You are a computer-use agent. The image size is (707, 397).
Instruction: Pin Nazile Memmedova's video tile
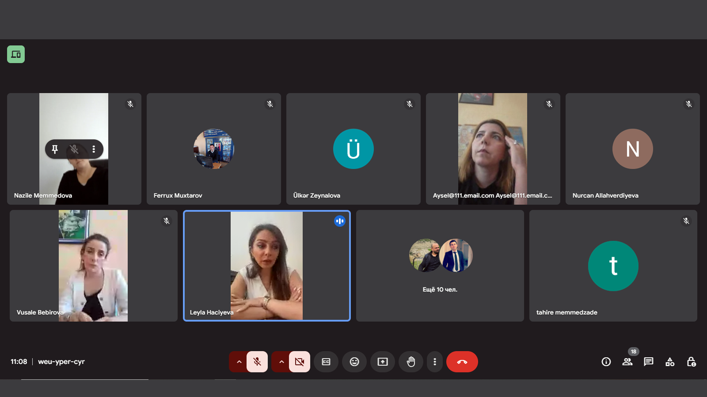[x=55, y=149]
